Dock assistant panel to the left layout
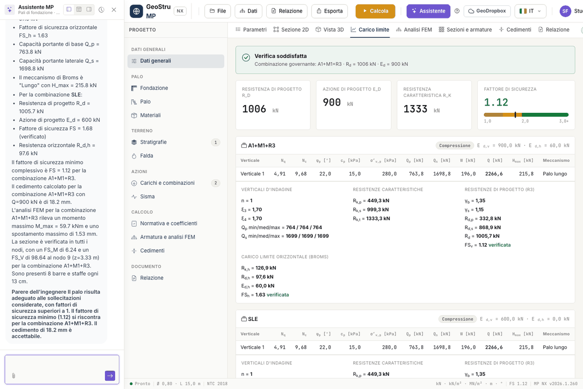Viewport: 583px width, 389px height. (69, 9)
